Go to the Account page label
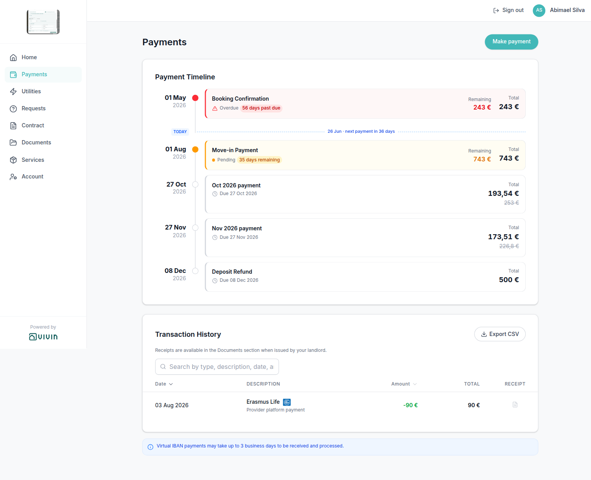Image resolution: width=591 pixels, height=480 pixels. pyautogui.click(x=32, y=177)
